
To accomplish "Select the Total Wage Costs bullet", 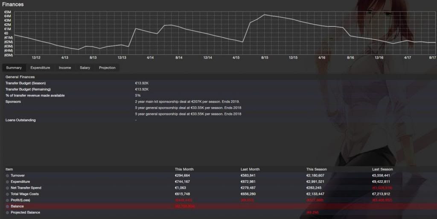I will coord(8,194).
